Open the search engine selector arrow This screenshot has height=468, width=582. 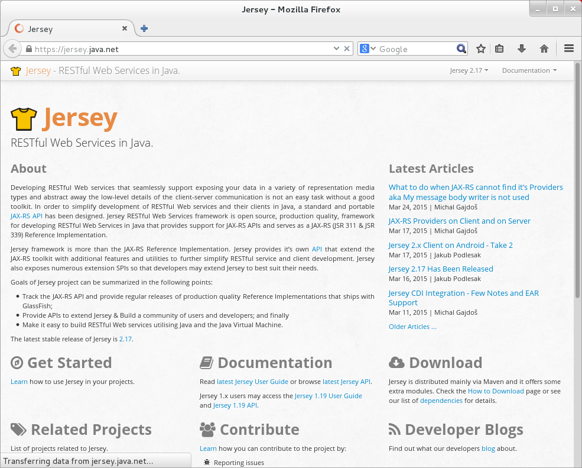click(373, 49)
